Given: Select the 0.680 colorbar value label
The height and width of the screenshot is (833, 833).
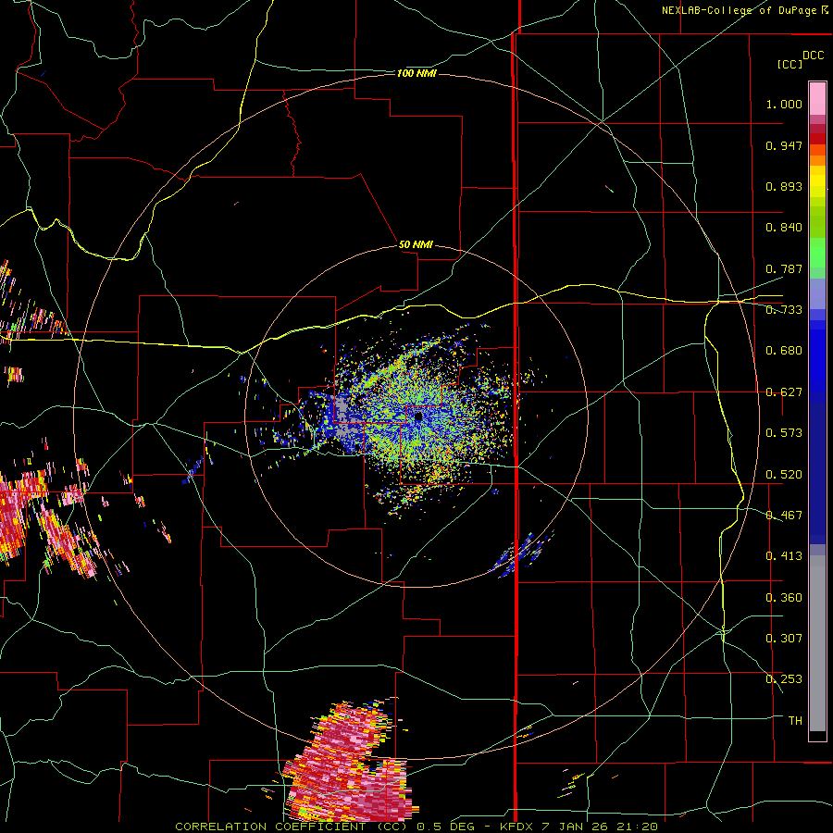Looking at the screenshot, I should (784, 351).
